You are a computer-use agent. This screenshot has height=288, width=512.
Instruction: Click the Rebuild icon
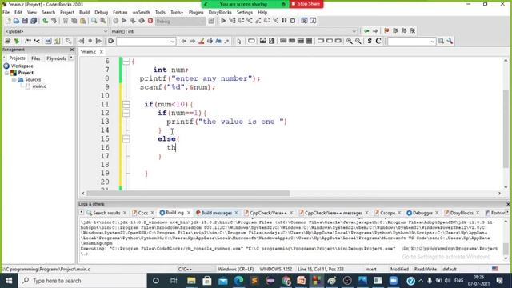click(142, 21)
